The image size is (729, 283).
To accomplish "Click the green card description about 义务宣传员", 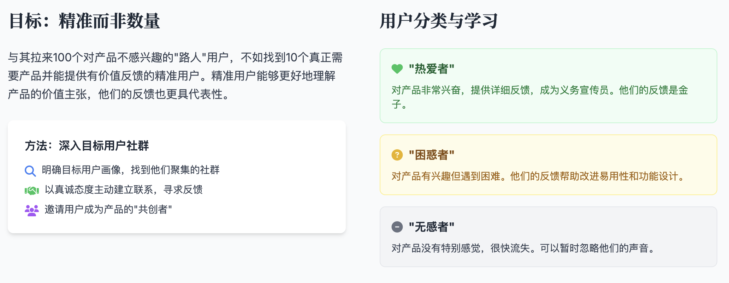I will click(x=540, y=97).
